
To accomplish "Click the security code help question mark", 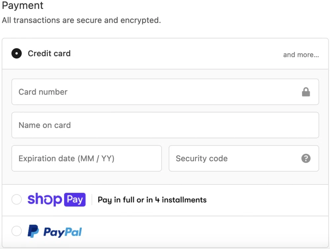I will click(x=306, y=158).
